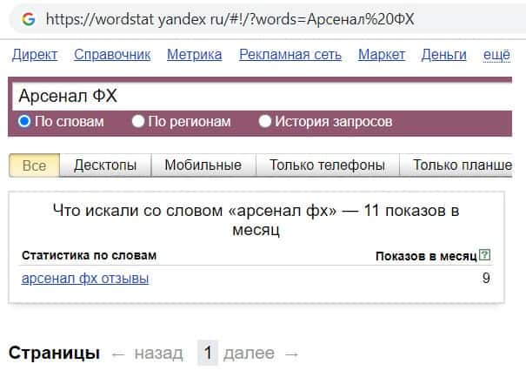The image size is (526, 391).
Task: Go to previous page via назад
Action: (x=159, y=354)
